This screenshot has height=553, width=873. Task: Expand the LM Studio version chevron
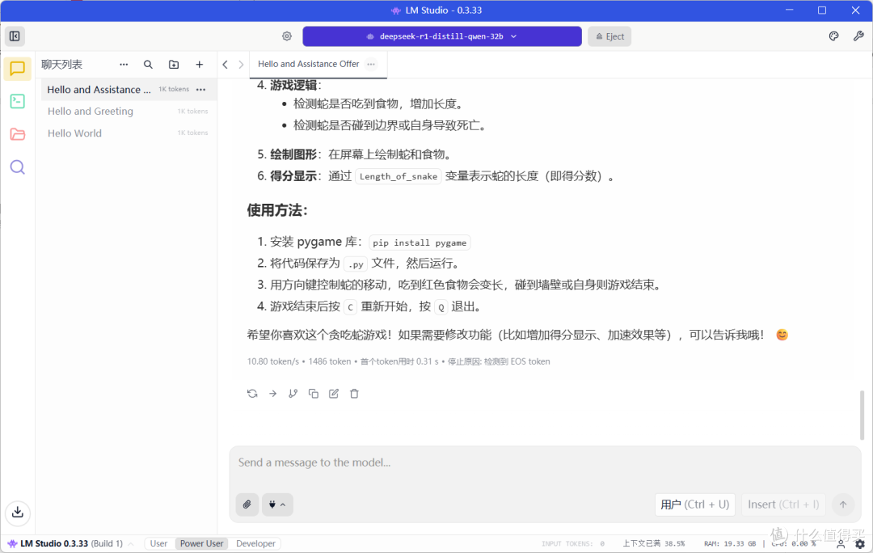(x=131, y=543)
